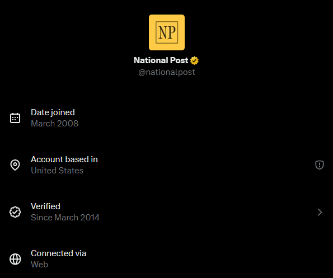Click the United States location value
Screen dimensions: 333x278
(57, 171)
